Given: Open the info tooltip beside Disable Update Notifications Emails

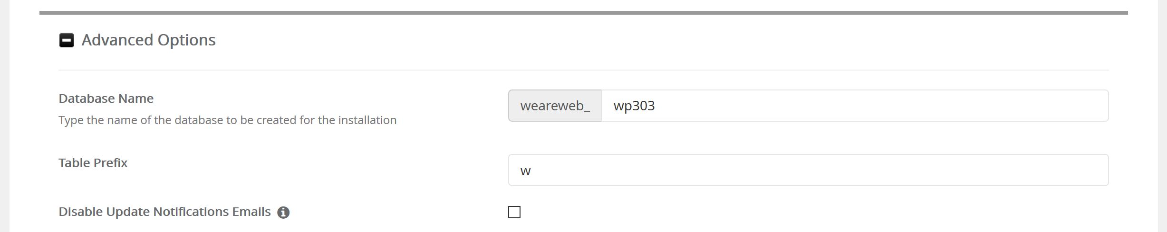Looking at the screenshot, I should click(x=283, y=213).
